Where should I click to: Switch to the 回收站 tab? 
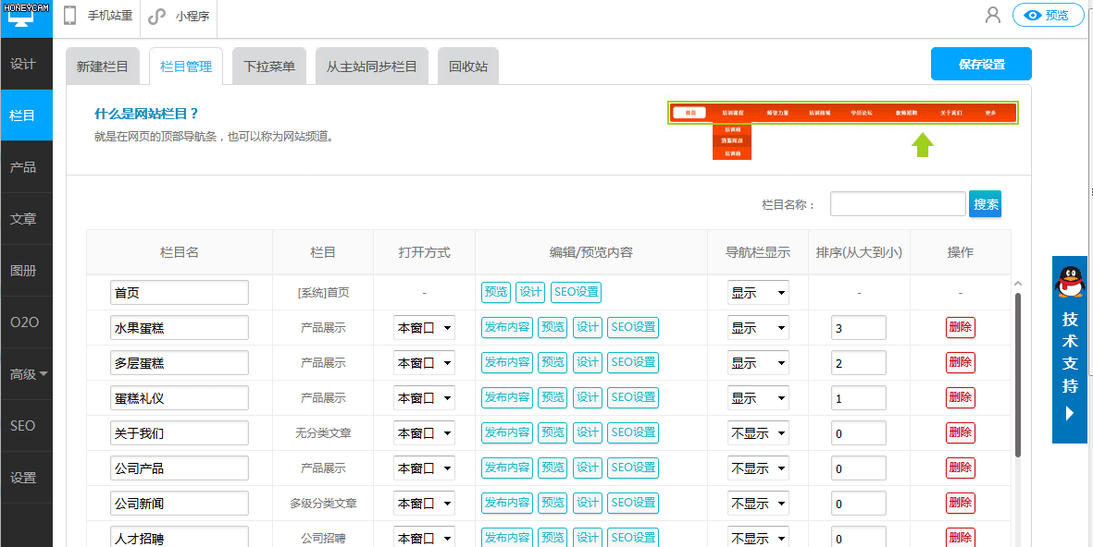(x=468, y=67)
